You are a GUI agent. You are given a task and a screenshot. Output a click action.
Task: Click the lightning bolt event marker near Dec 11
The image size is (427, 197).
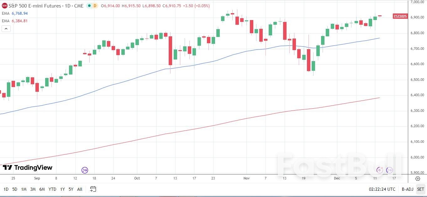pos(380,170)
